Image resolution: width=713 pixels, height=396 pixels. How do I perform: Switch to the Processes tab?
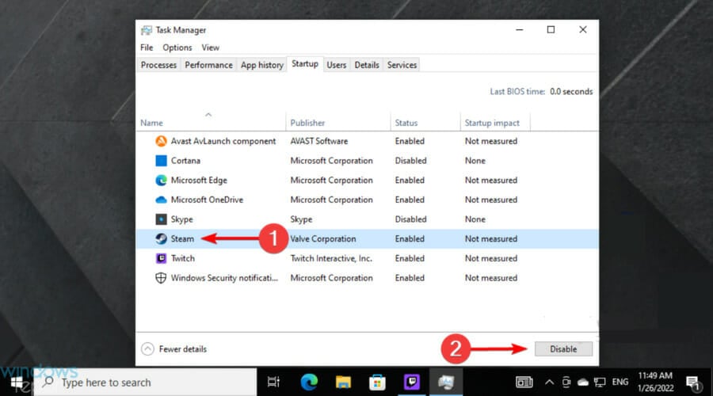click(x=158, y=65)
